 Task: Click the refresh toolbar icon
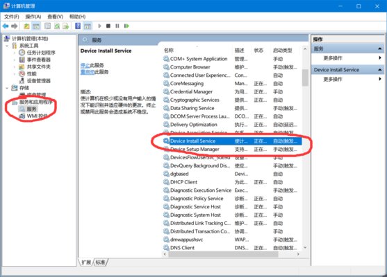pyautogui.click(x=57, y=26)
